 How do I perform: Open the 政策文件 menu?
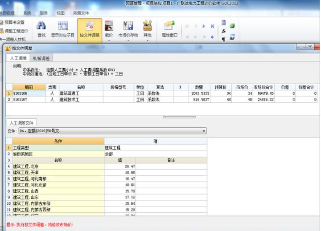click(81, 13)
